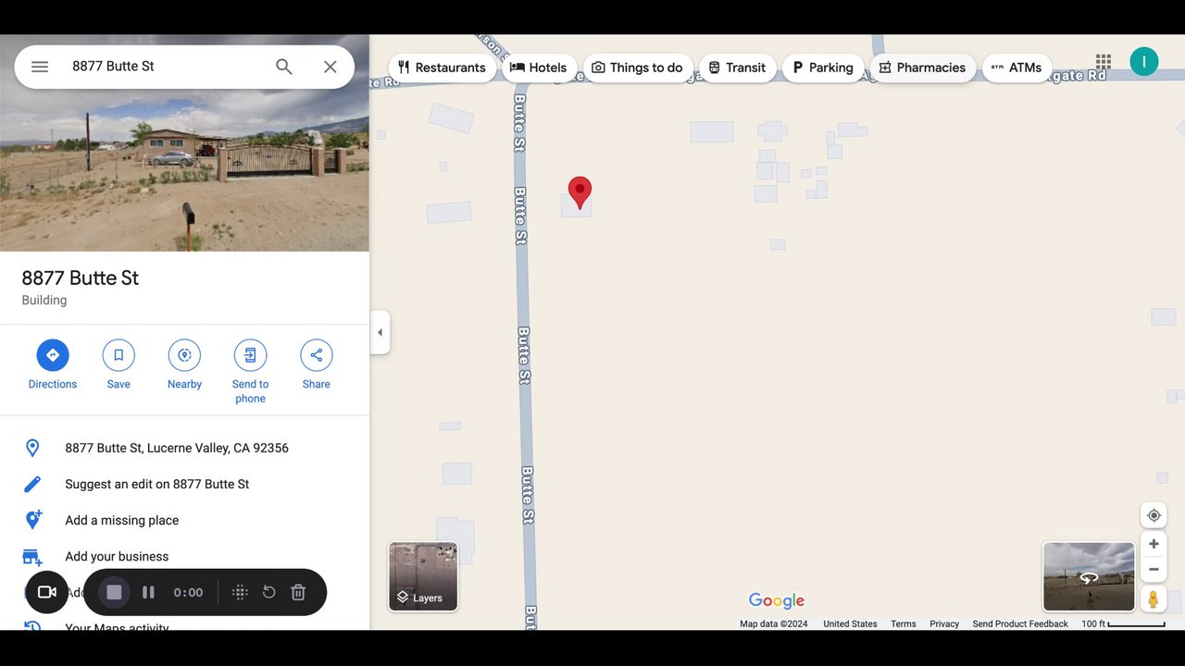The width and height of the screenshot is (1185, 666).
Task: Clear the search with the X icon
Action: click(331, 67)
